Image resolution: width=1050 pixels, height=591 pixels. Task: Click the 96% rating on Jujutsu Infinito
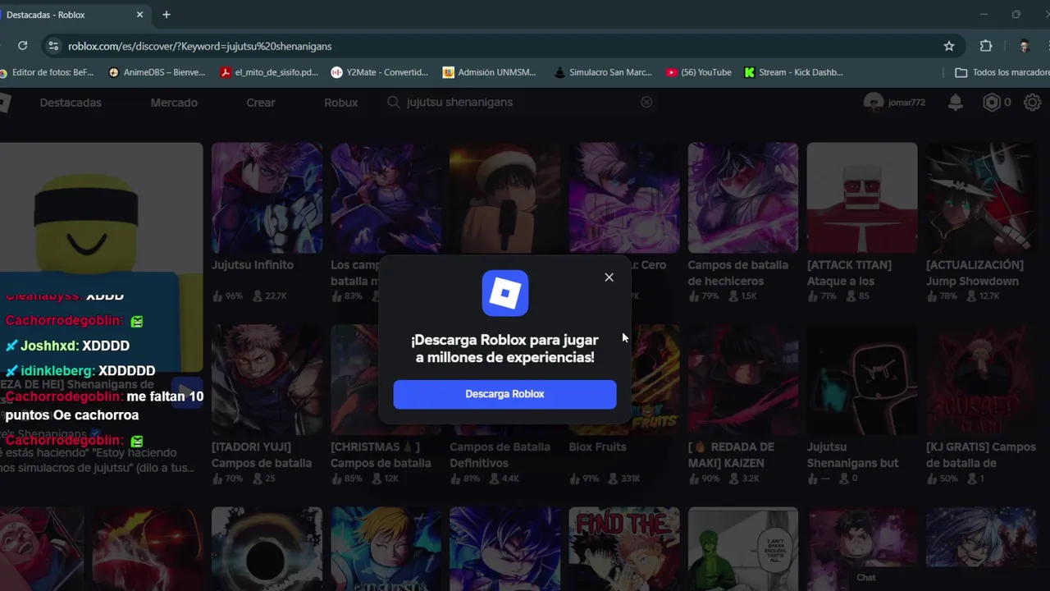227,296
